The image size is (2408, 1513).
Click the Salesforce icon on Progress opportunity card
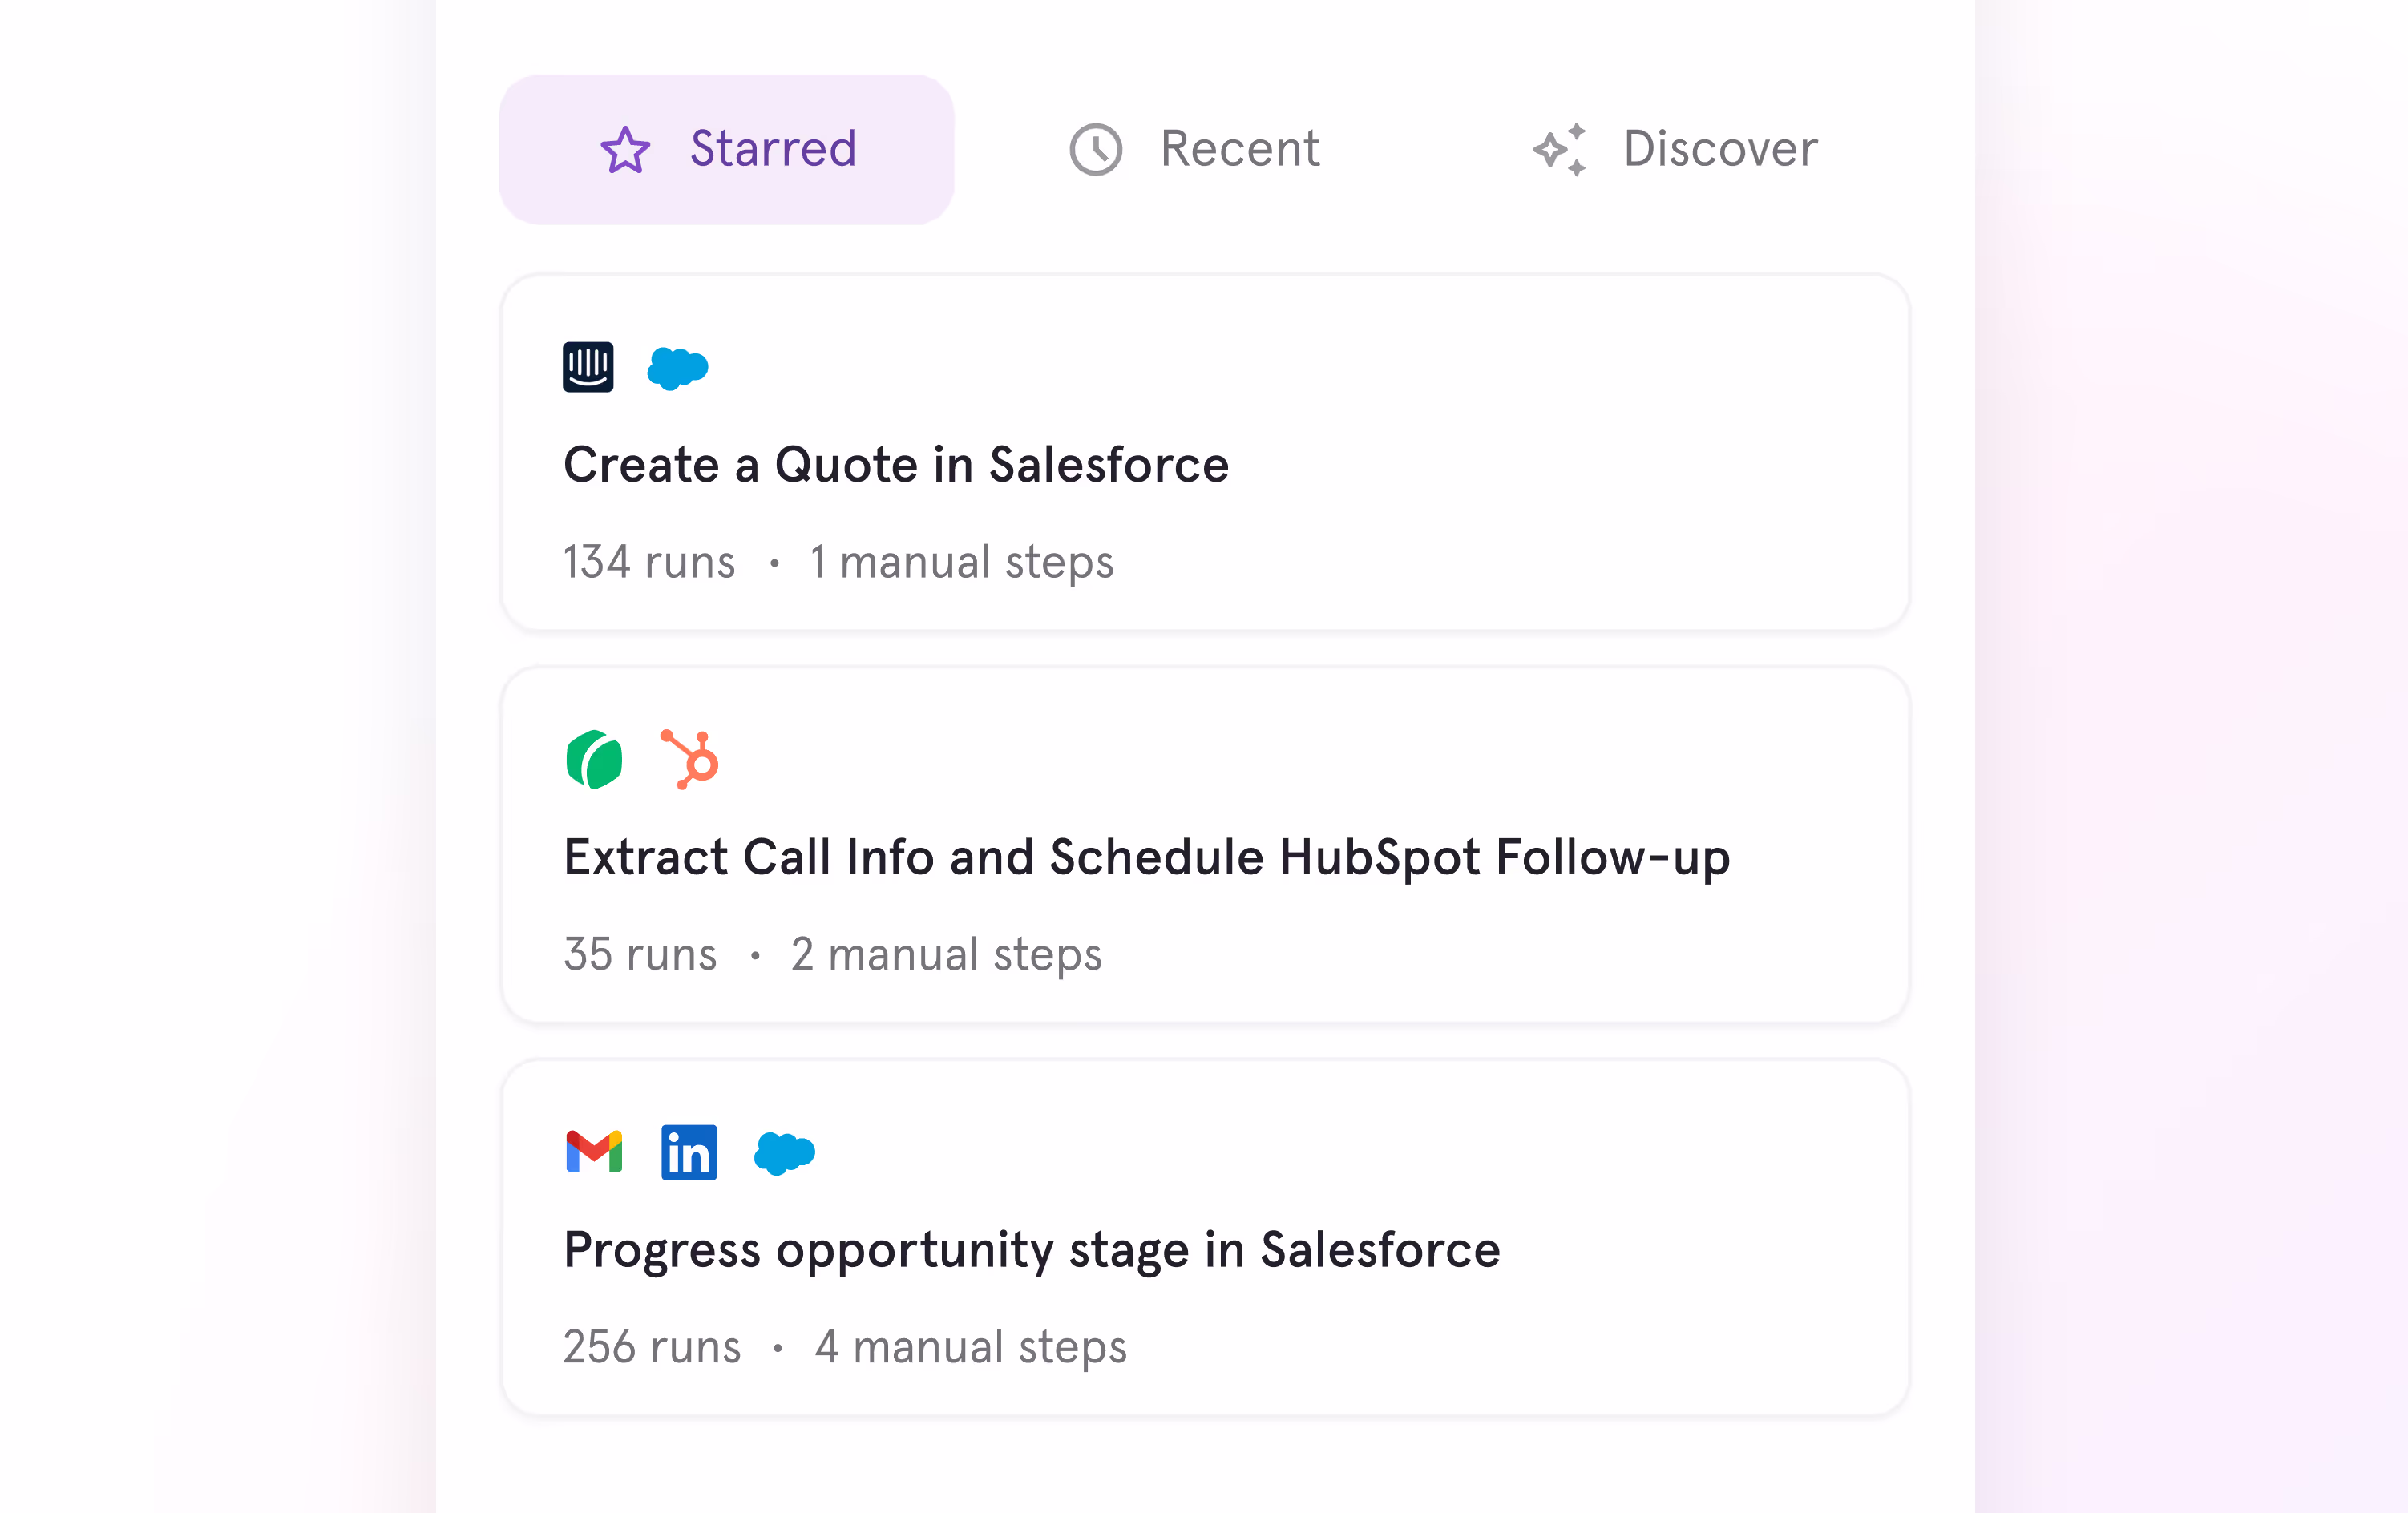[785, 1153]
